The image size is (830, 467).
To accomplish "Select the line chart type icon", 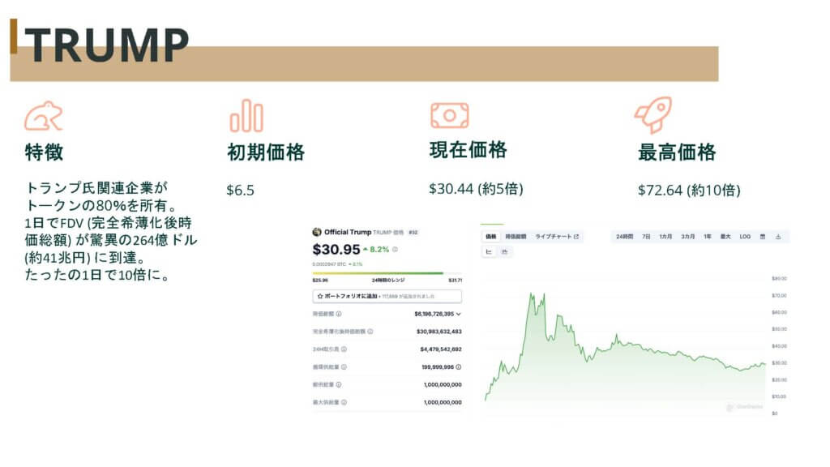I will pyautogui.click(x=489, y=252).
